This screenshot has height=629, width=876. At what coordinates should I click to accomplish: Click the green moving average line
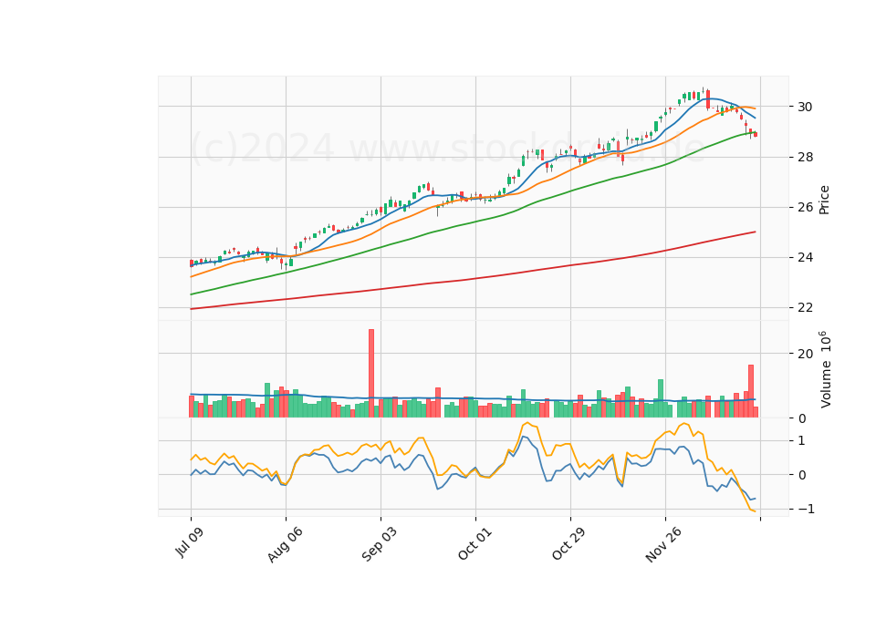[474, 222]
